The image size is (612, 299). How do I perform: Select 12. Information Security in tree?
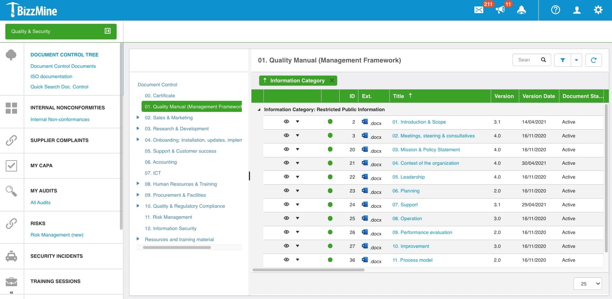tap(170, 228)
